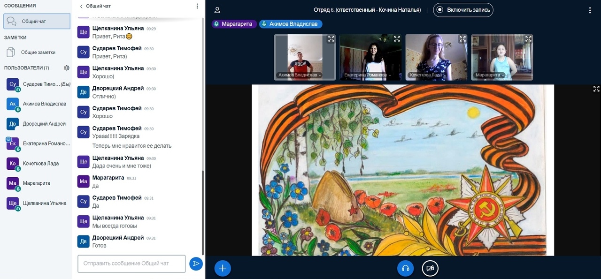Click message text "Дада очень и мне тоже)"
Image resolution: width=601 pixels, height=279 pixels.
(x=122, y=166)
